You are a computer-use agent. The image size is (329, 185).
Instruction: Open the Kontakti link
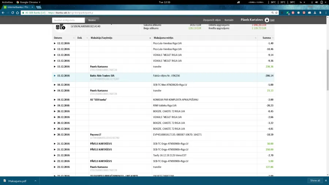point(229,20)
